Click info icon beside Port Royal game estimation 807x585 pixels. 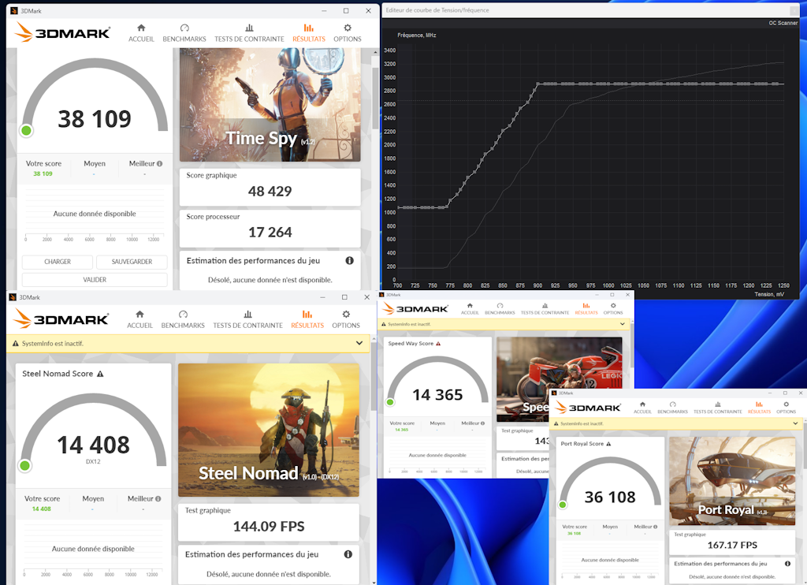tap(787, 564)
